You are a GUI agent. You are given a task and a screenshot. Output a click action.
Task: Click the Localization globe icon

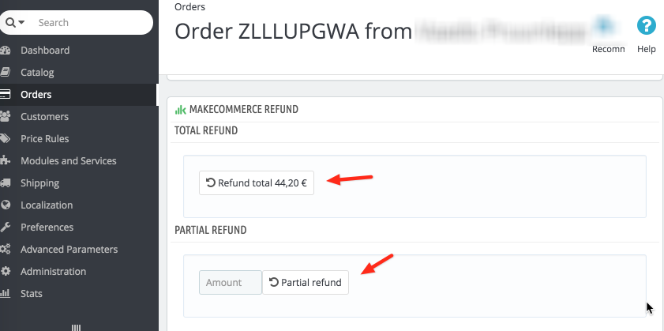[x=5, y=205]
